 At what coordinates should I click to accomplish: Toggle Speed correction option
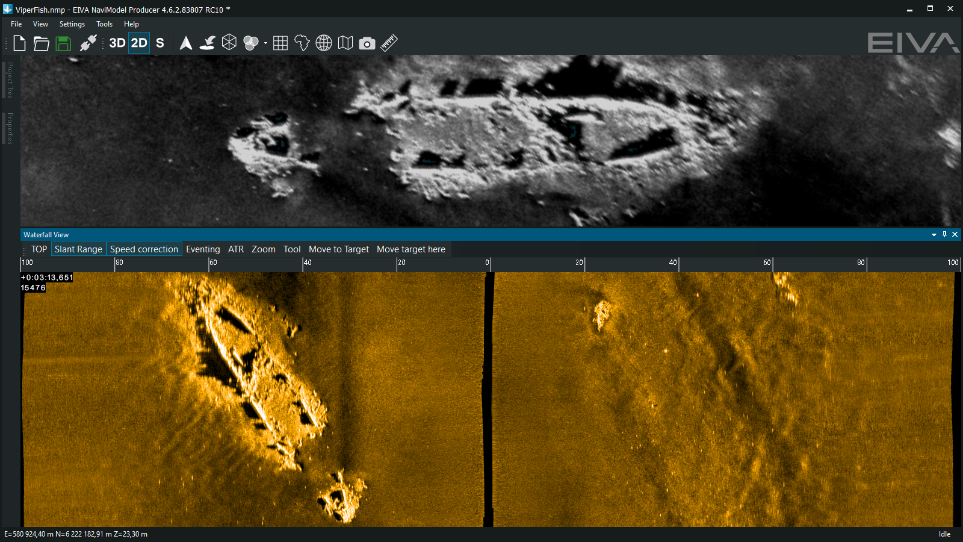pyautogui.click(x=144, y=249)
